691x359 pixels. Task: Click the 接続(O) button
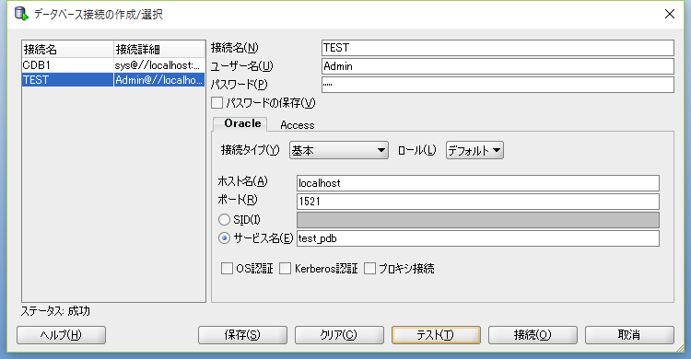pos(533,335)
